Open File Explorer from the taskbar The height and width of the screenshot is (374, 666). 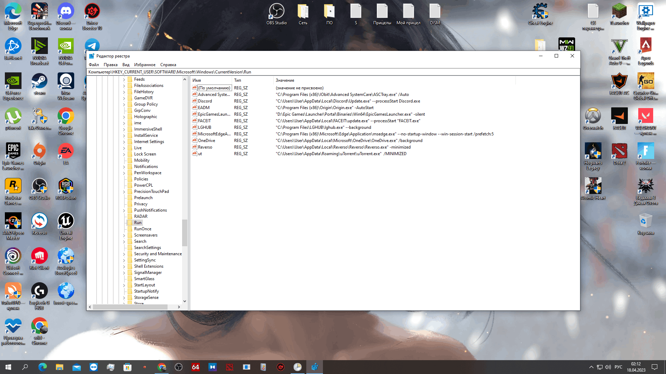click(x=59, y=367)
